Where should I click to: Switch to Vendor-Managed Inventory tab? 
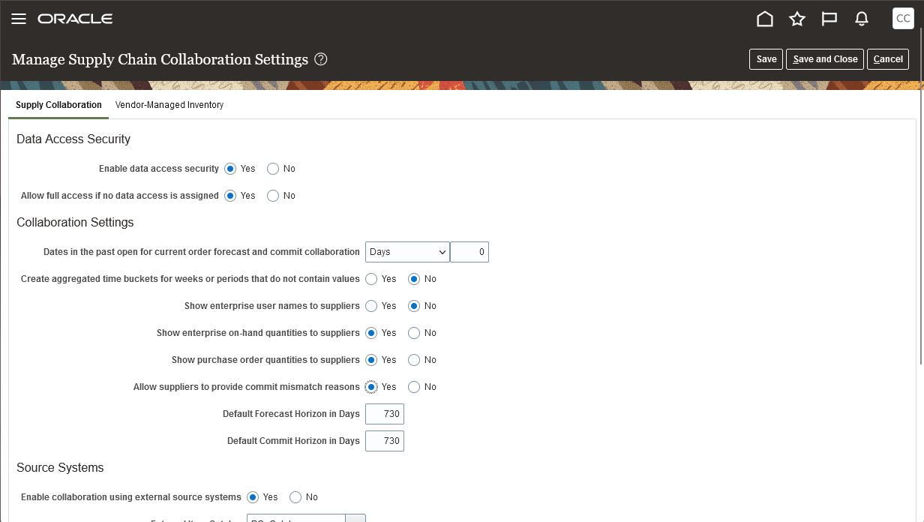(169, 105)
